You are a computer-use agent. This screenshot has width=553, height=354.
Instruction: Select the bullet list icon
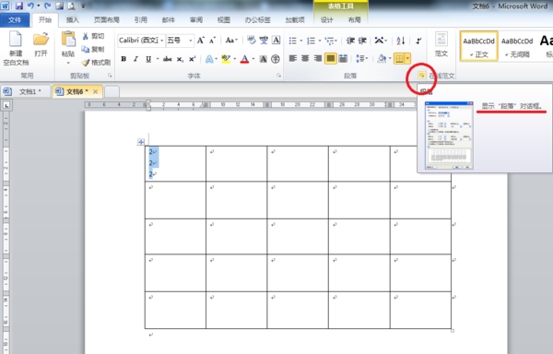[x=293, y=41]
